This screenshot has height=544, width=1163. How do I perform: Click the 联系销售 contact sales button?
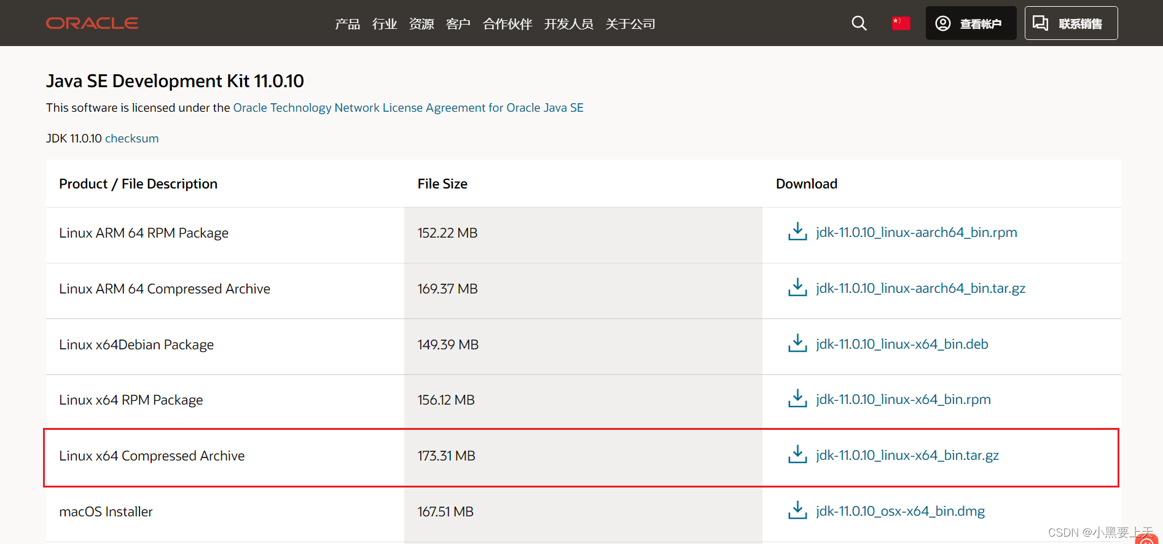[x=1071, y=23]
